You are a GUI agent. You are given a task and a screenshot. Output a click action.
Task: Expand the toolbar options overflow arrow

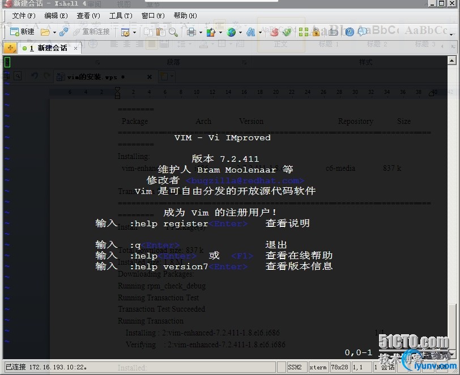pyautogui.click(x=451, y=35)
